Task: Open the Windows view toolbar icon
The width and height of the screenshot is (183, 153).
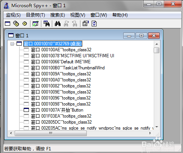Action: (8, 24)
